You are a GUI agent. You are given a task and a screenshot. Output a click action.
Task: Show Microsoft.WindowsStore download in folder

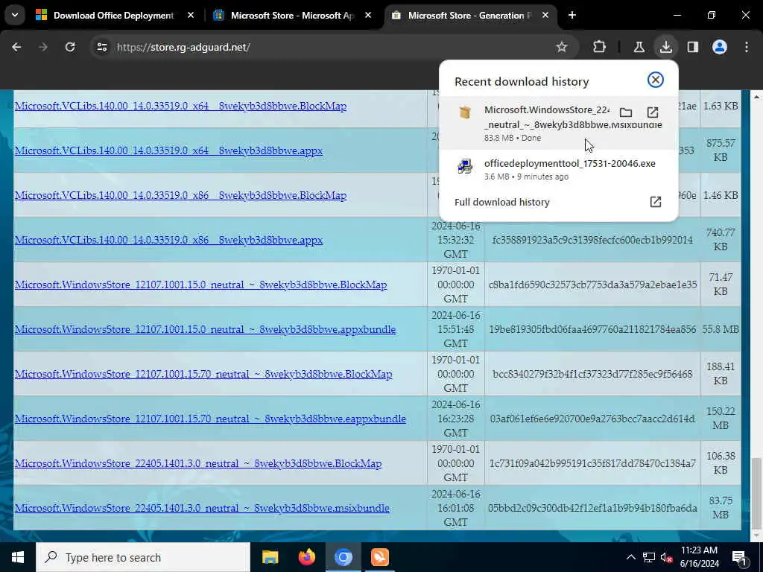coord(626,112)
